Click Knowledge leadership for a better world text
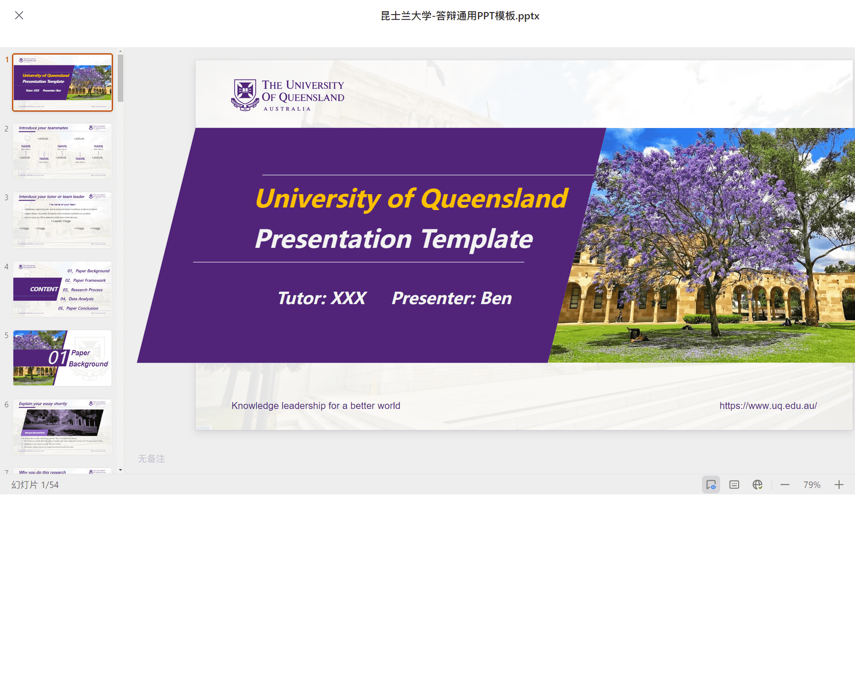Viewport: 855px width, 683px height. coord(316,406)
